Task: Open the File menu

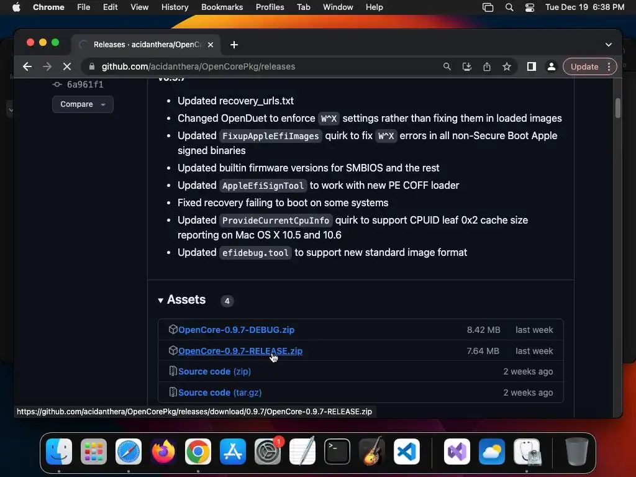Action: (x=84, y=7)
